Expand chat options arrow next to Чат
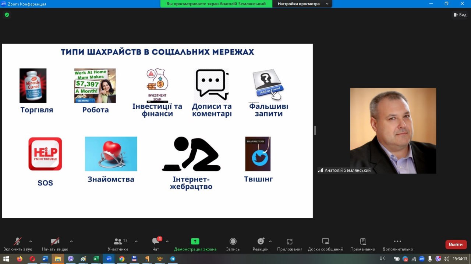This screenshot has height=264, width=471. pyautogui.click(x=167, y=241)
